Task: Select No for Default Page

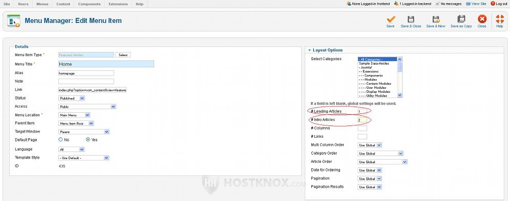Action: (x=60, y=140)
